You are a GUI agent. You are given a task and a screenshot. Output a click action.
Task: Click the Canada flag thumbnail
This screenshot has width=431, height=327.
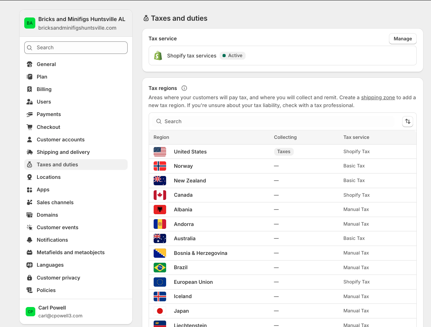(160, 195)
